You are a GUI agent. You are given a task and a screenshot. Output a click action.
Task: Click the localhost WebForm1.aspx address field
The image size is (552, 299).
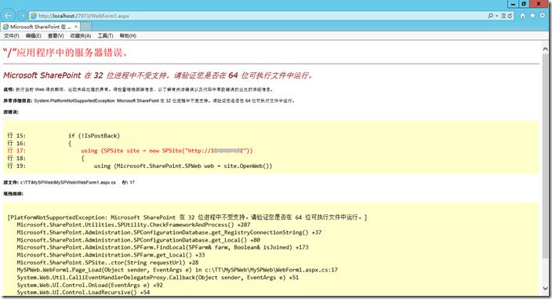click(x=258, y=16)
